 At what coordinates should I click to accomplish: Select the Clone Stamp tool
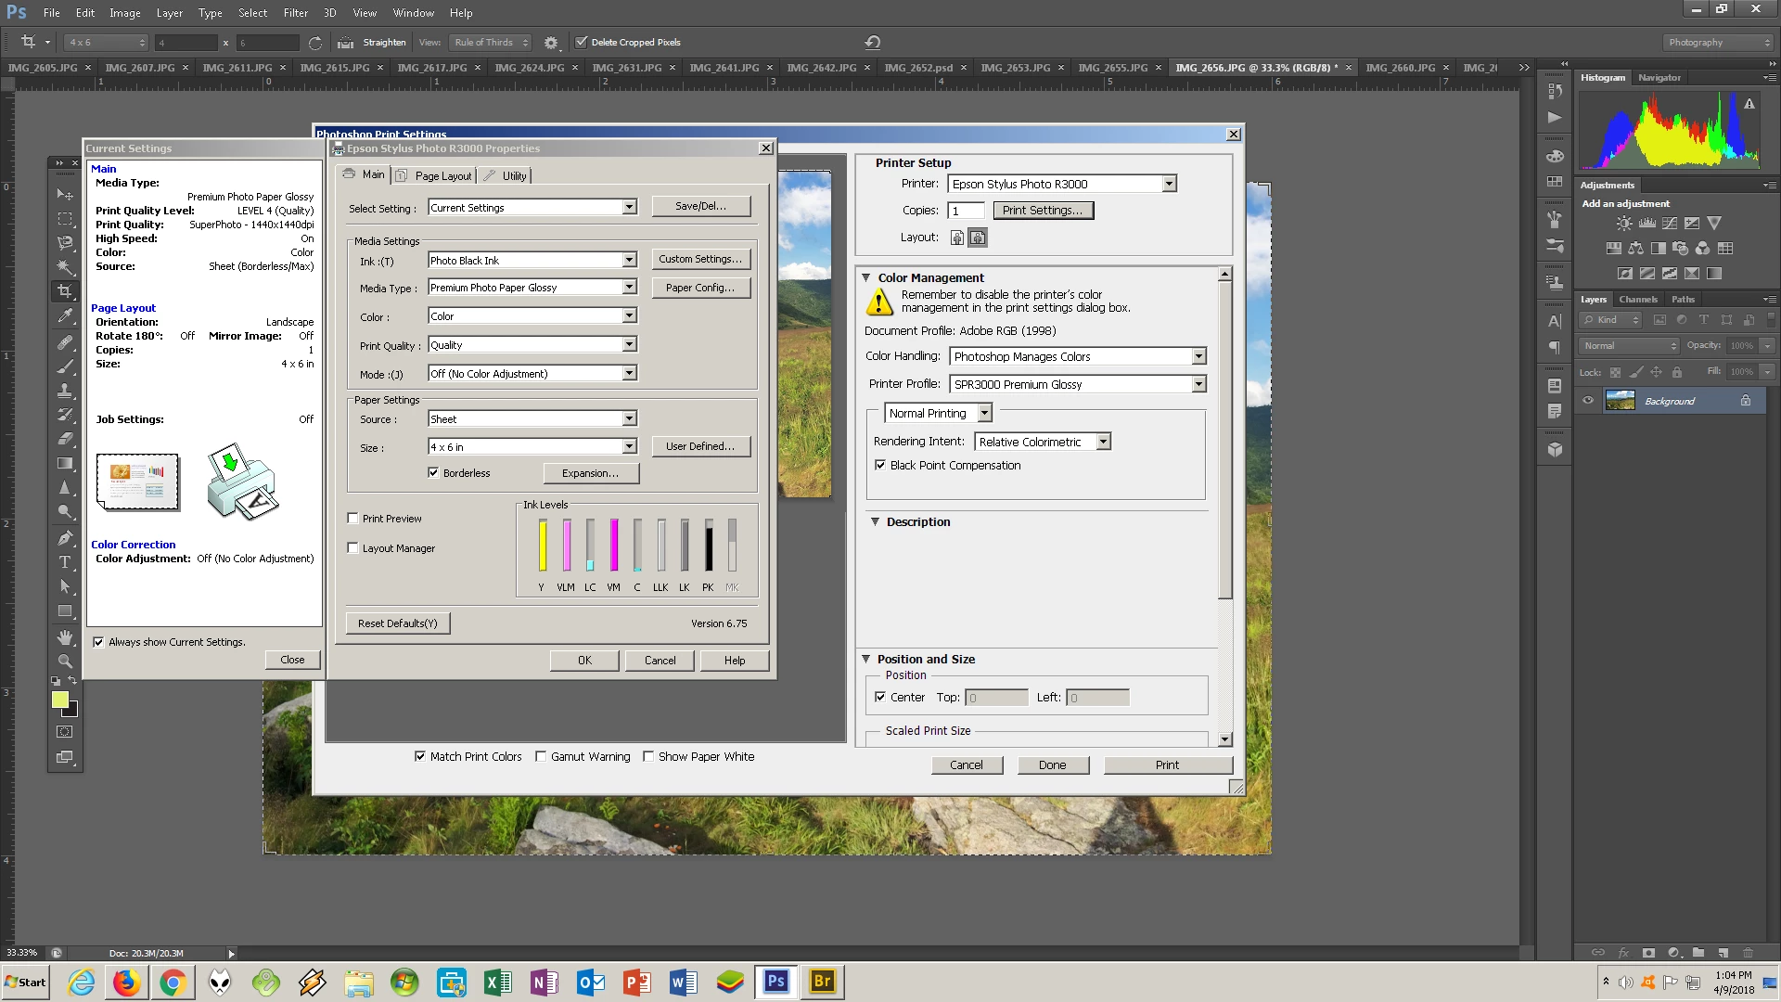pyautogui.click(x=65, y=391)
